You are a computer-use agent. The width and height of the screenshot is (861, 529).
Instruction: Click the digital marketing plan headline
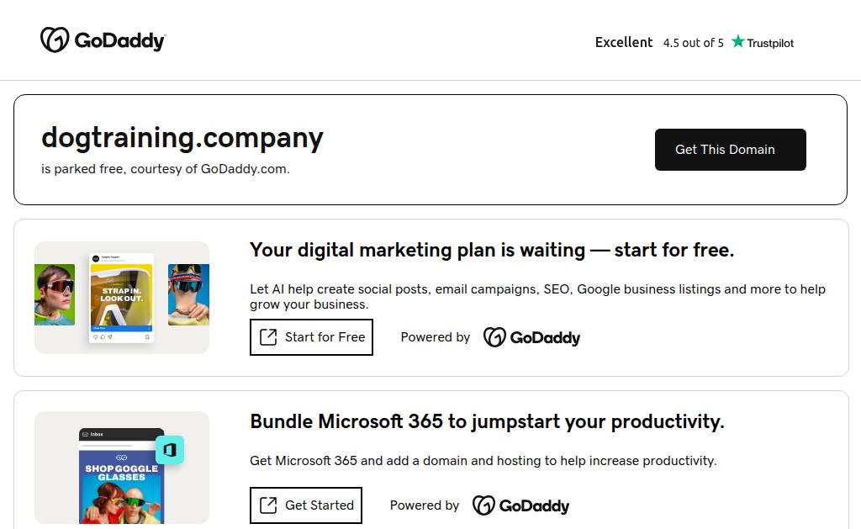tap(492, 250)
